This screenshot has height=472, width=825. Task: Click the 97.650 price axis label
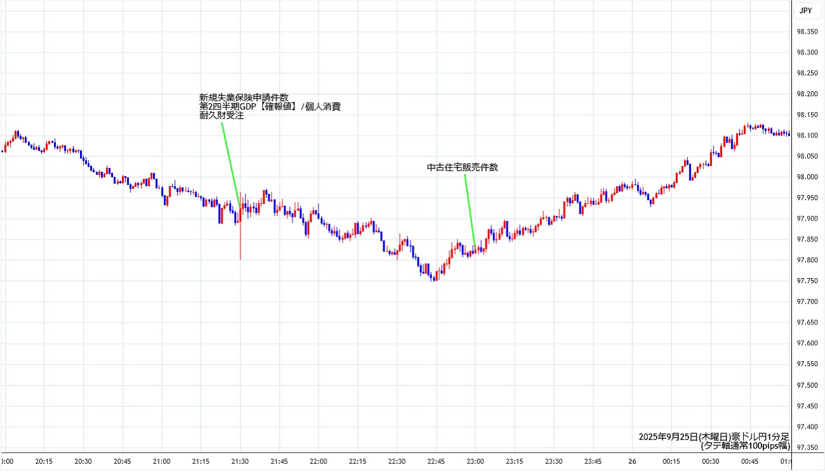pos(807,323)
